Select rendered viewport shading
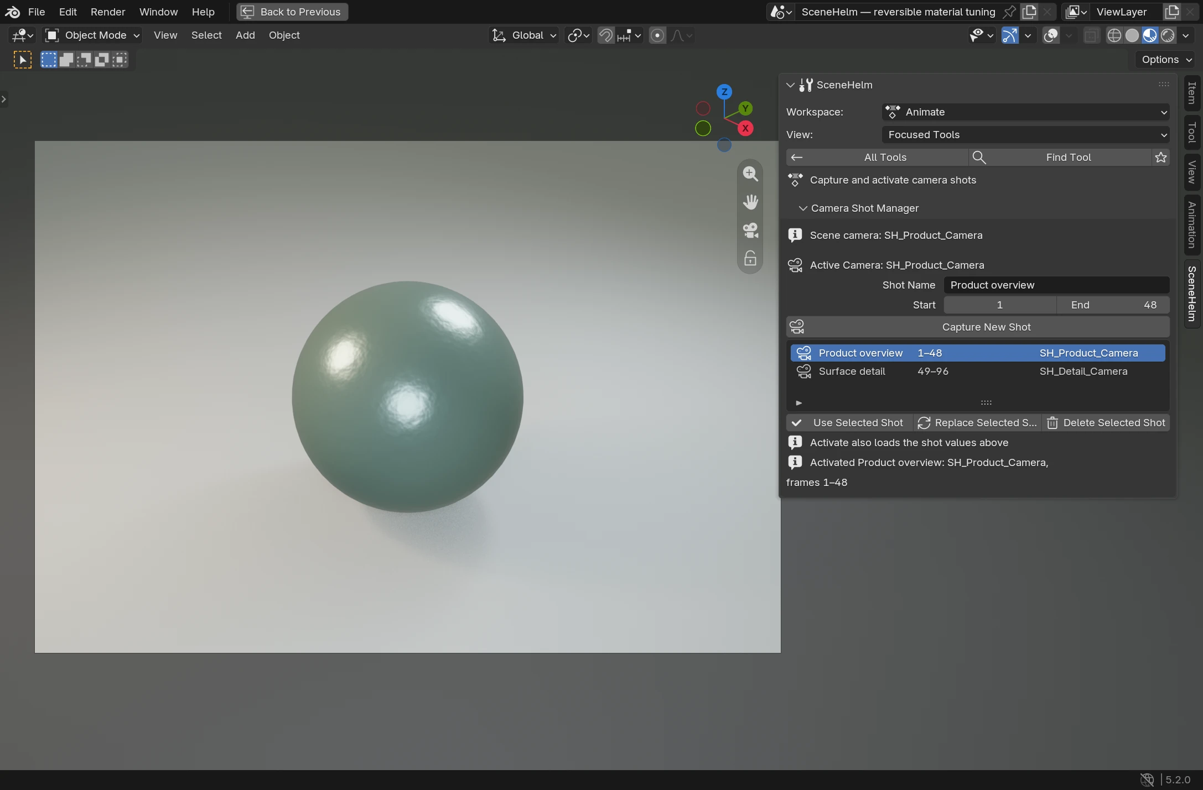Viewport: 1203px width, 790px height. tap(1168, 35)
